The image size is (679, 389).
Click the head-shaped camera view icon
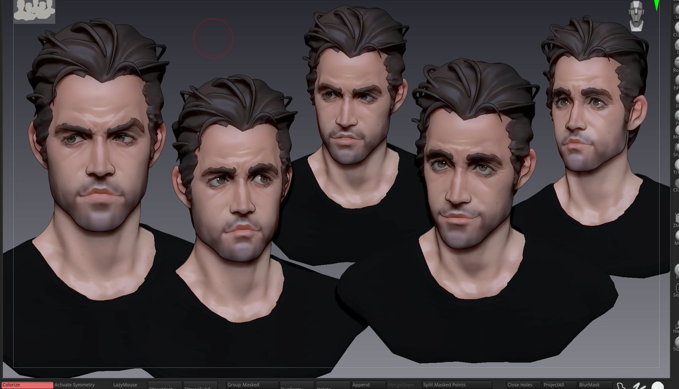pos(637,15)
